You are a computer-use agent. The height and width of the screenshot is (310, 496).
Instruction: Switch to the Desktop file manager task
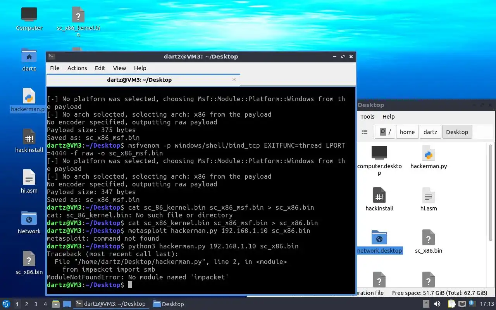[169, 304]
